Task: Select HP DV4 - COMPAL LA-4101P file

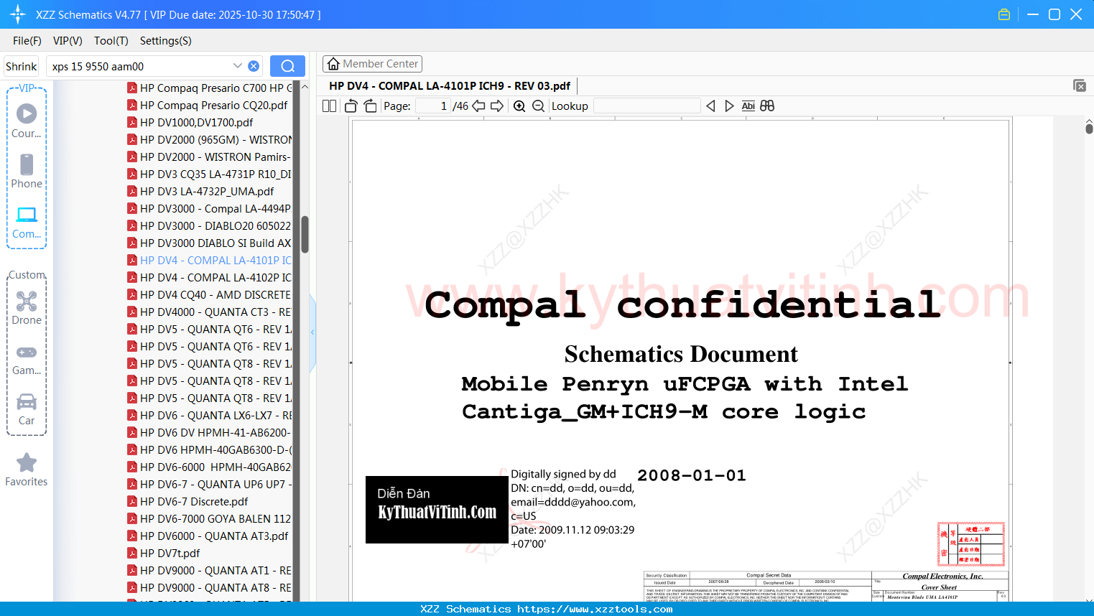Action: coord(208,261)
